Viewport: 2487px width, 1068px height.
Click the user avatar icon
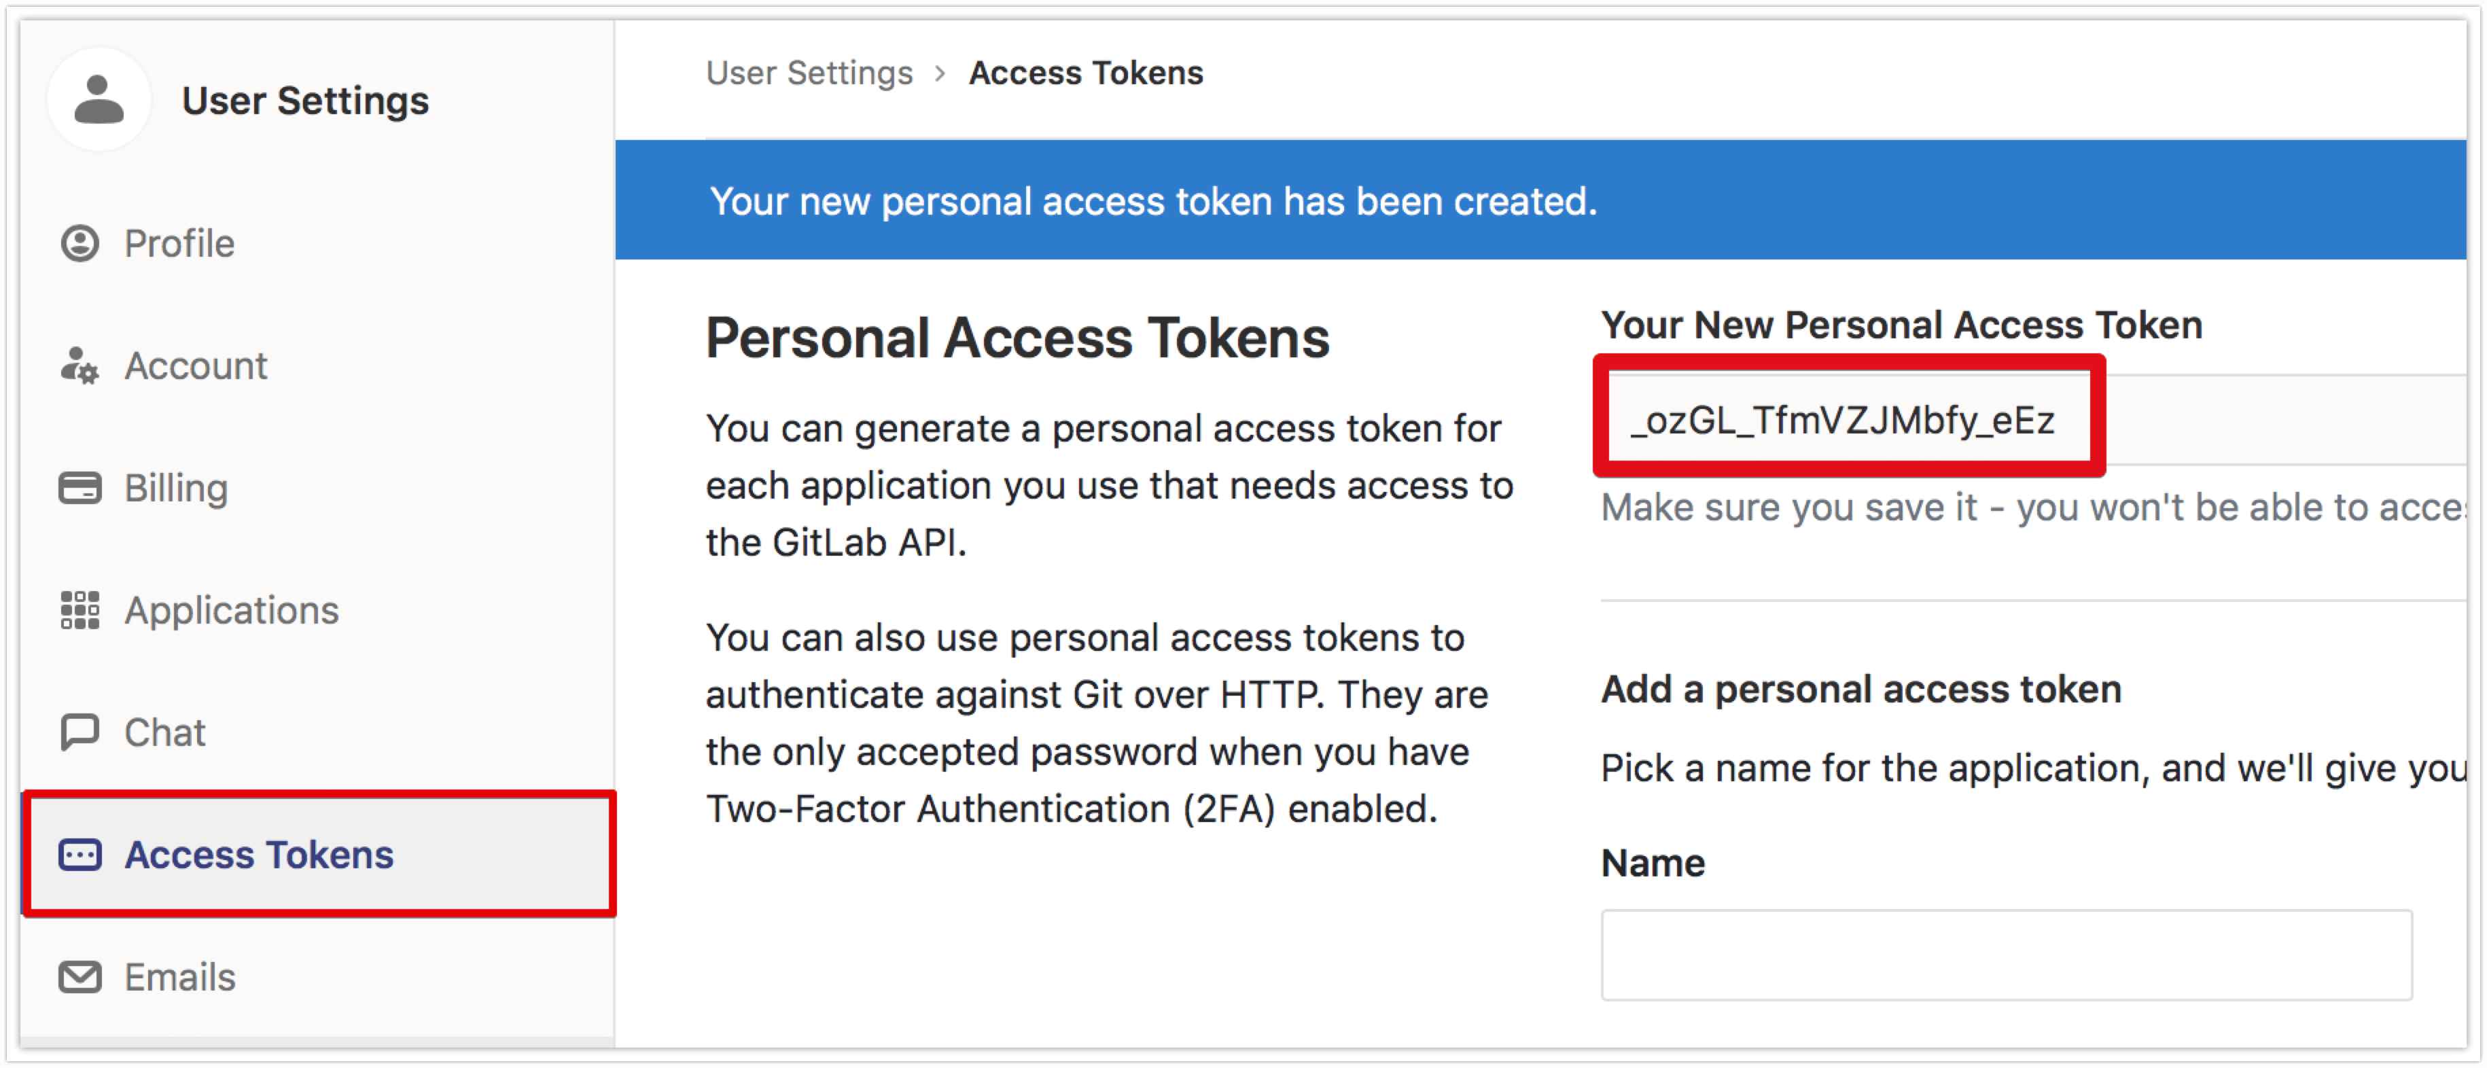pyautogui.click(x=99, y=99)
